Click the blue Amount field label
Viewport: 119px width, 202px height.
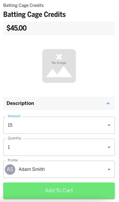point(14,116)
